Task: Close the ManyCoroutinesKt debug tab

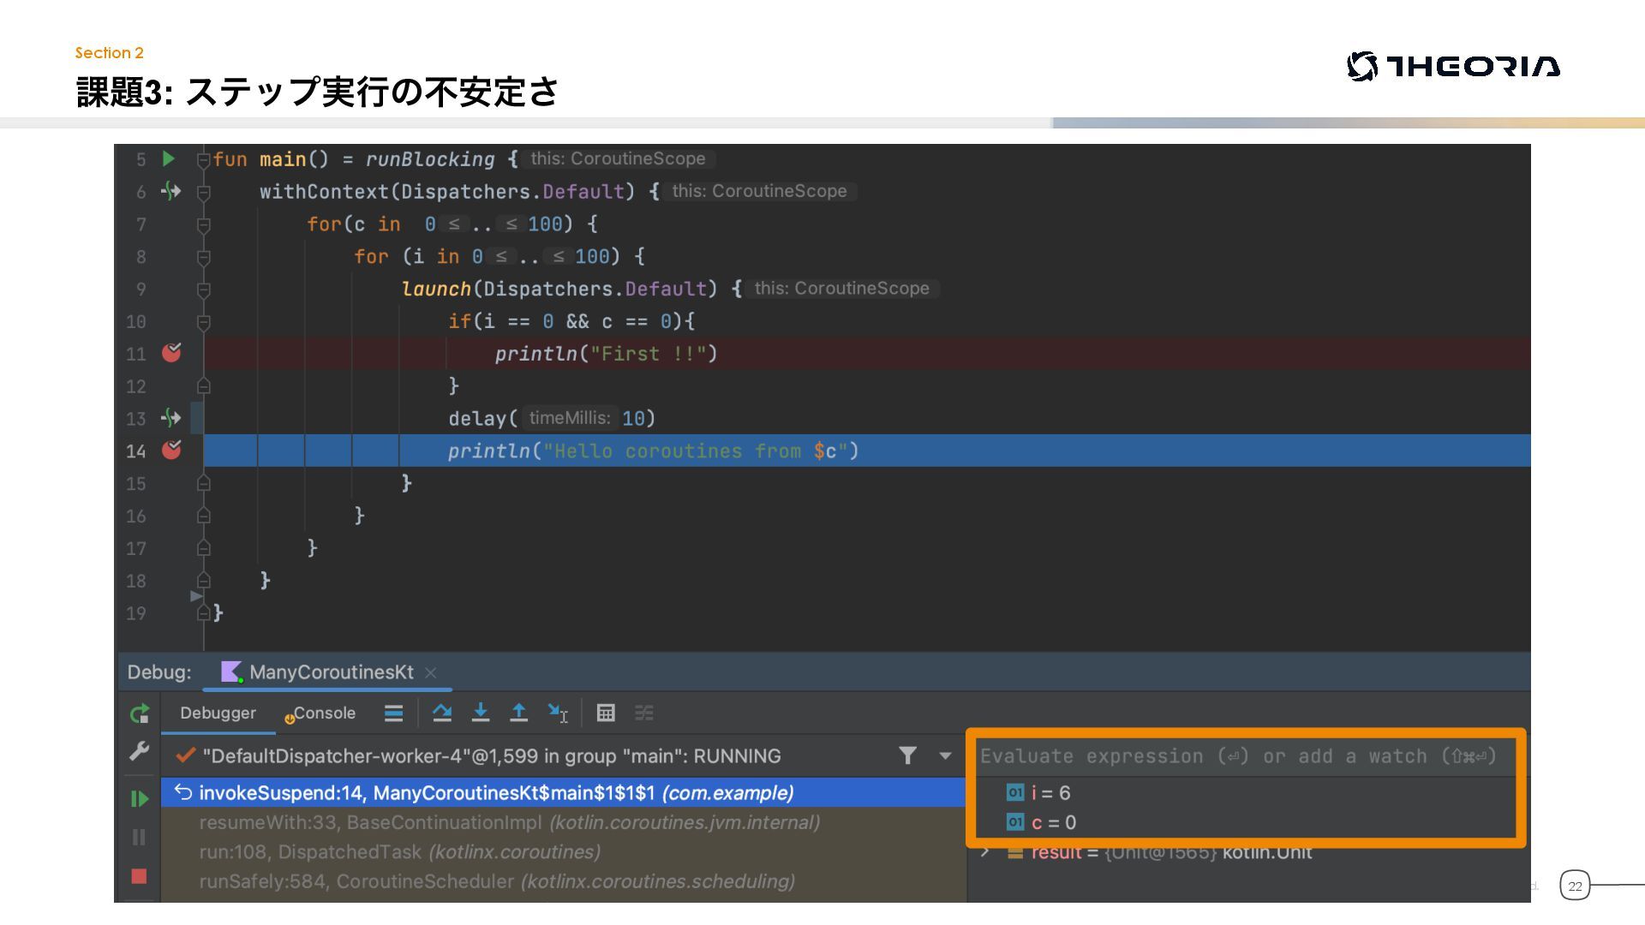Action: click(x=431, y=672)
